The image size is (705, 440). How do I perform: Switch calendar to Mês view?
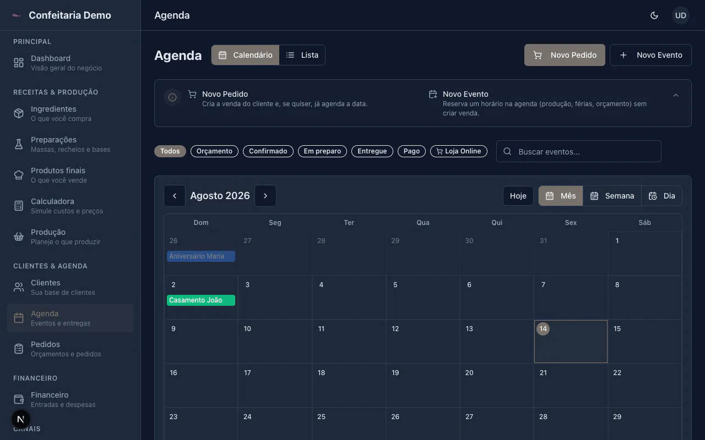tap(561, 196)
